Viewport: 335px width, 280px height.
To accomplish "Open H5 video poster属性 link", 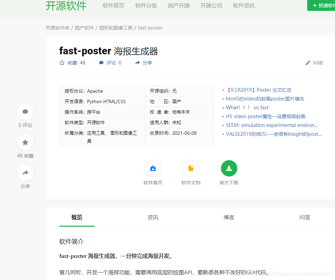I will [x=265, y=116].
